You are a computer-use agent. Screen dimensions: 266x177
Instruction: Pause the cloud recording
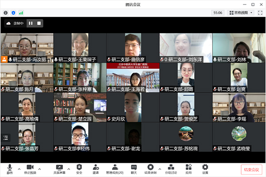[x=31, y=23]
